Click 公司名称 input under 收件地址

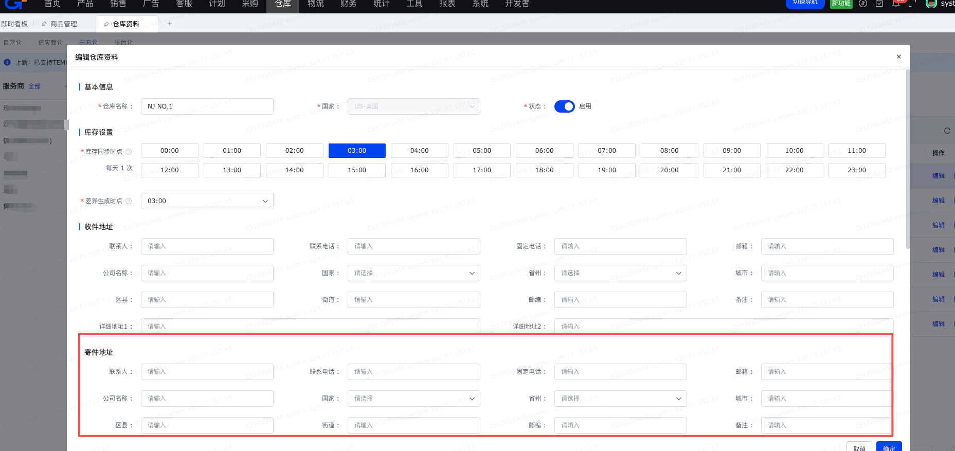(x=207, y=273)
